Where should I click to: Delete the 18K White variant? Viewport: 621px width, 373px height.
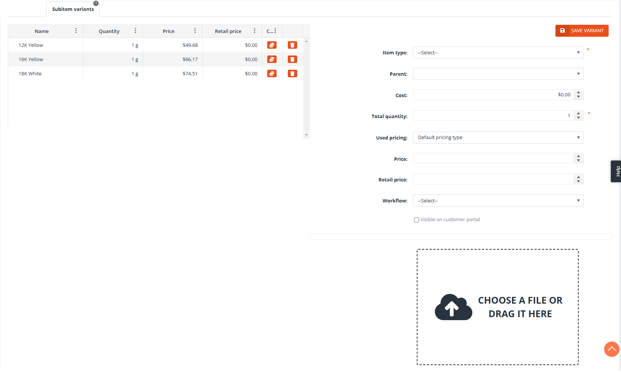[x=292, y=73]
